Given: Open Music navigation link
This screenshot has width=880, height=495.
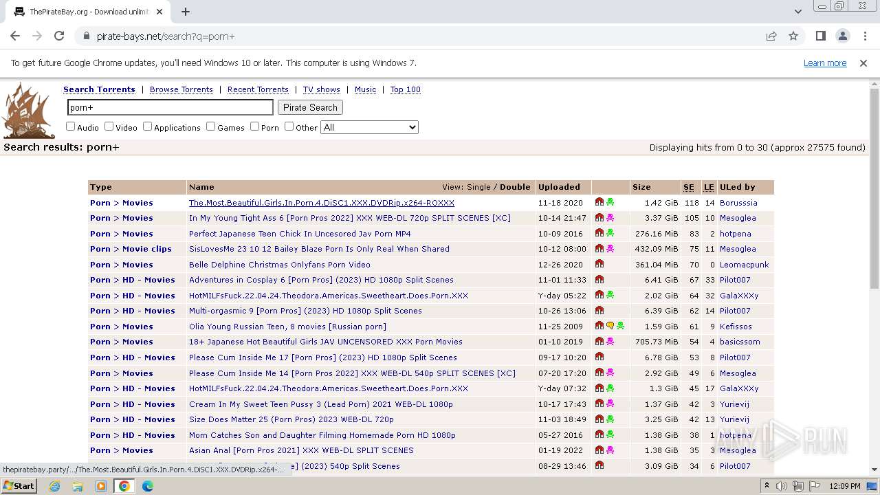Looking at the screenshot, I should [365, 89].
